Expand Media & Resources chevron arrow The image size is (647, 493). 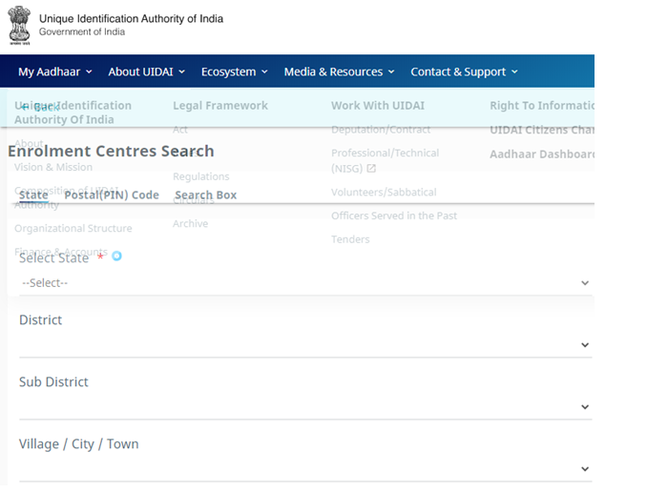pyautogui.click(x=391, y=72)
